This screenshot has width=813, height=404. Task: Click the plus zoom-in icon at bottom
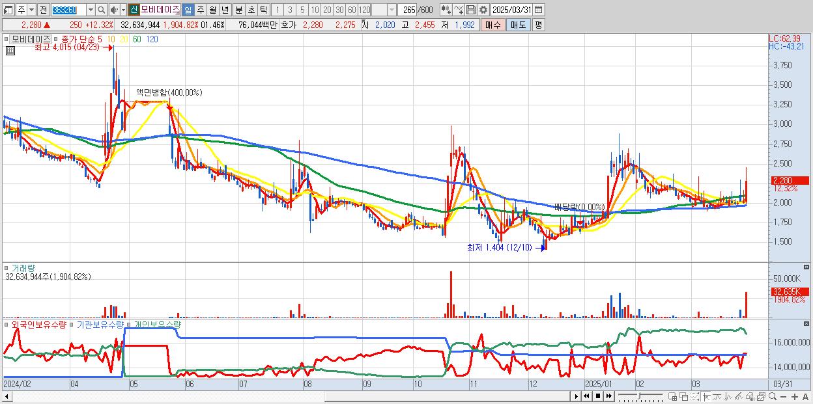tap(794, 397)
